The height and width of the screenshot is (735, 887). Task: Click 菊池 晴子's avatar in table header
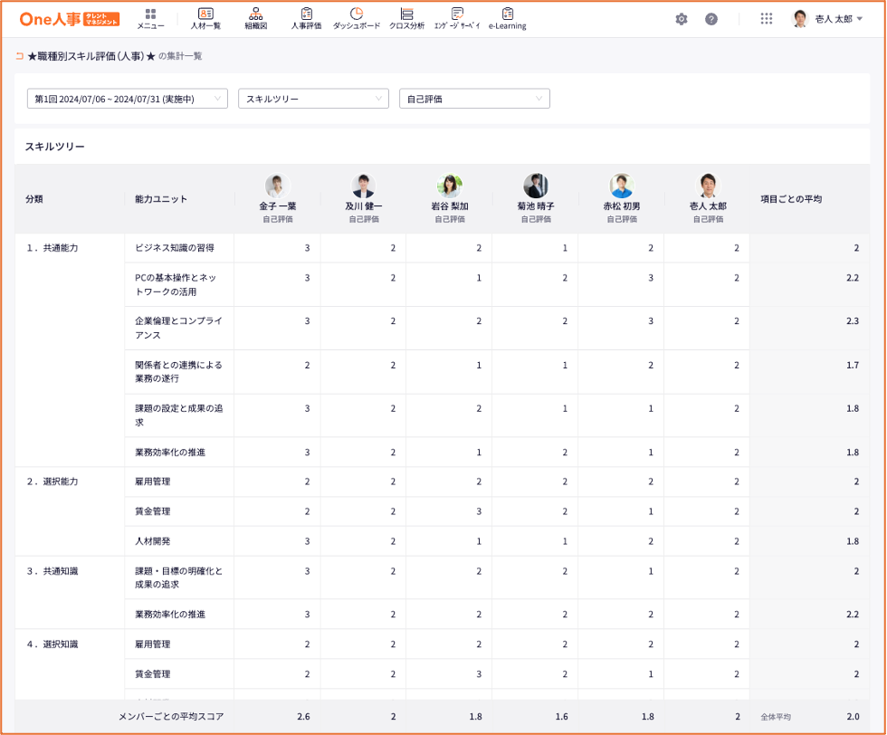[536, 186]
